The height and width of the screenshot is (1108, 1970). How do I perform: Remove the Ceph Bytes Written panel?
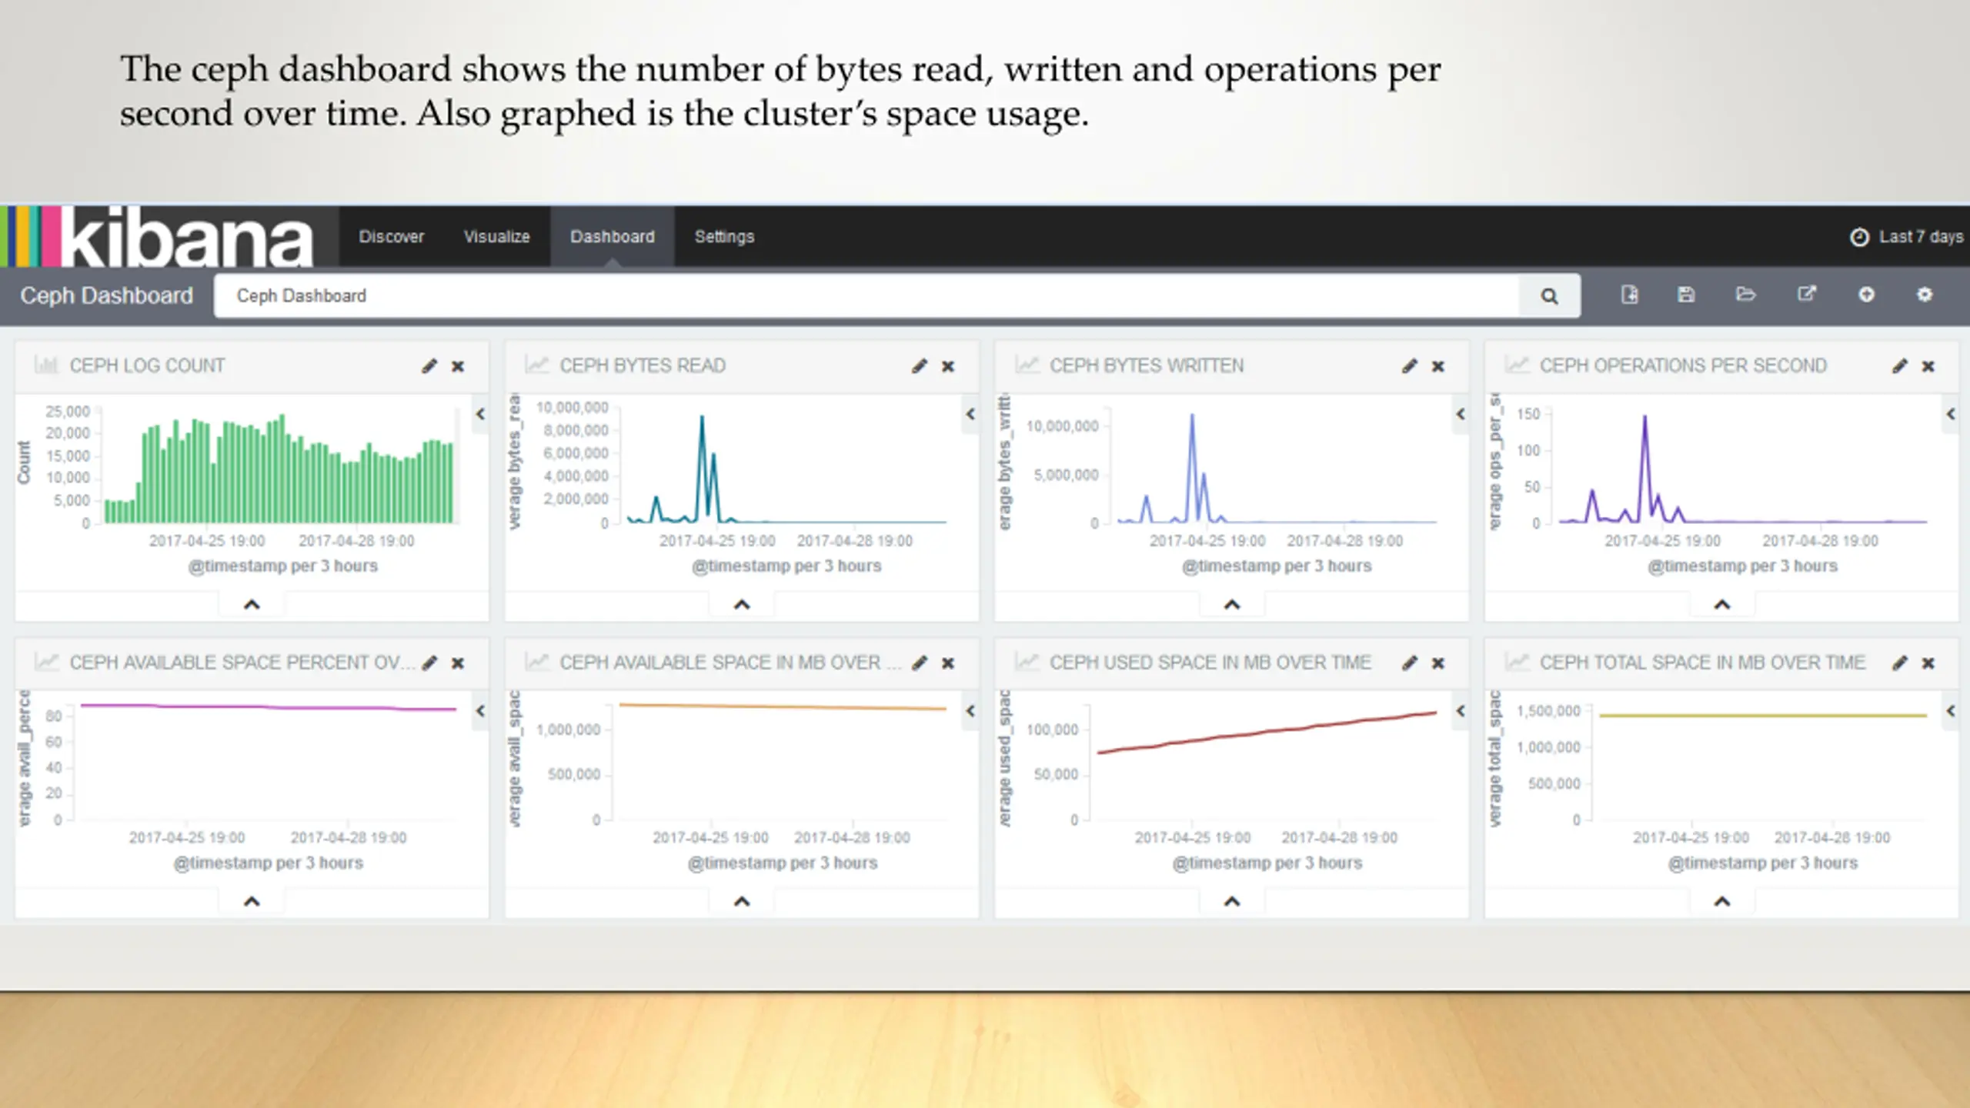click(x=1437, y=366)
